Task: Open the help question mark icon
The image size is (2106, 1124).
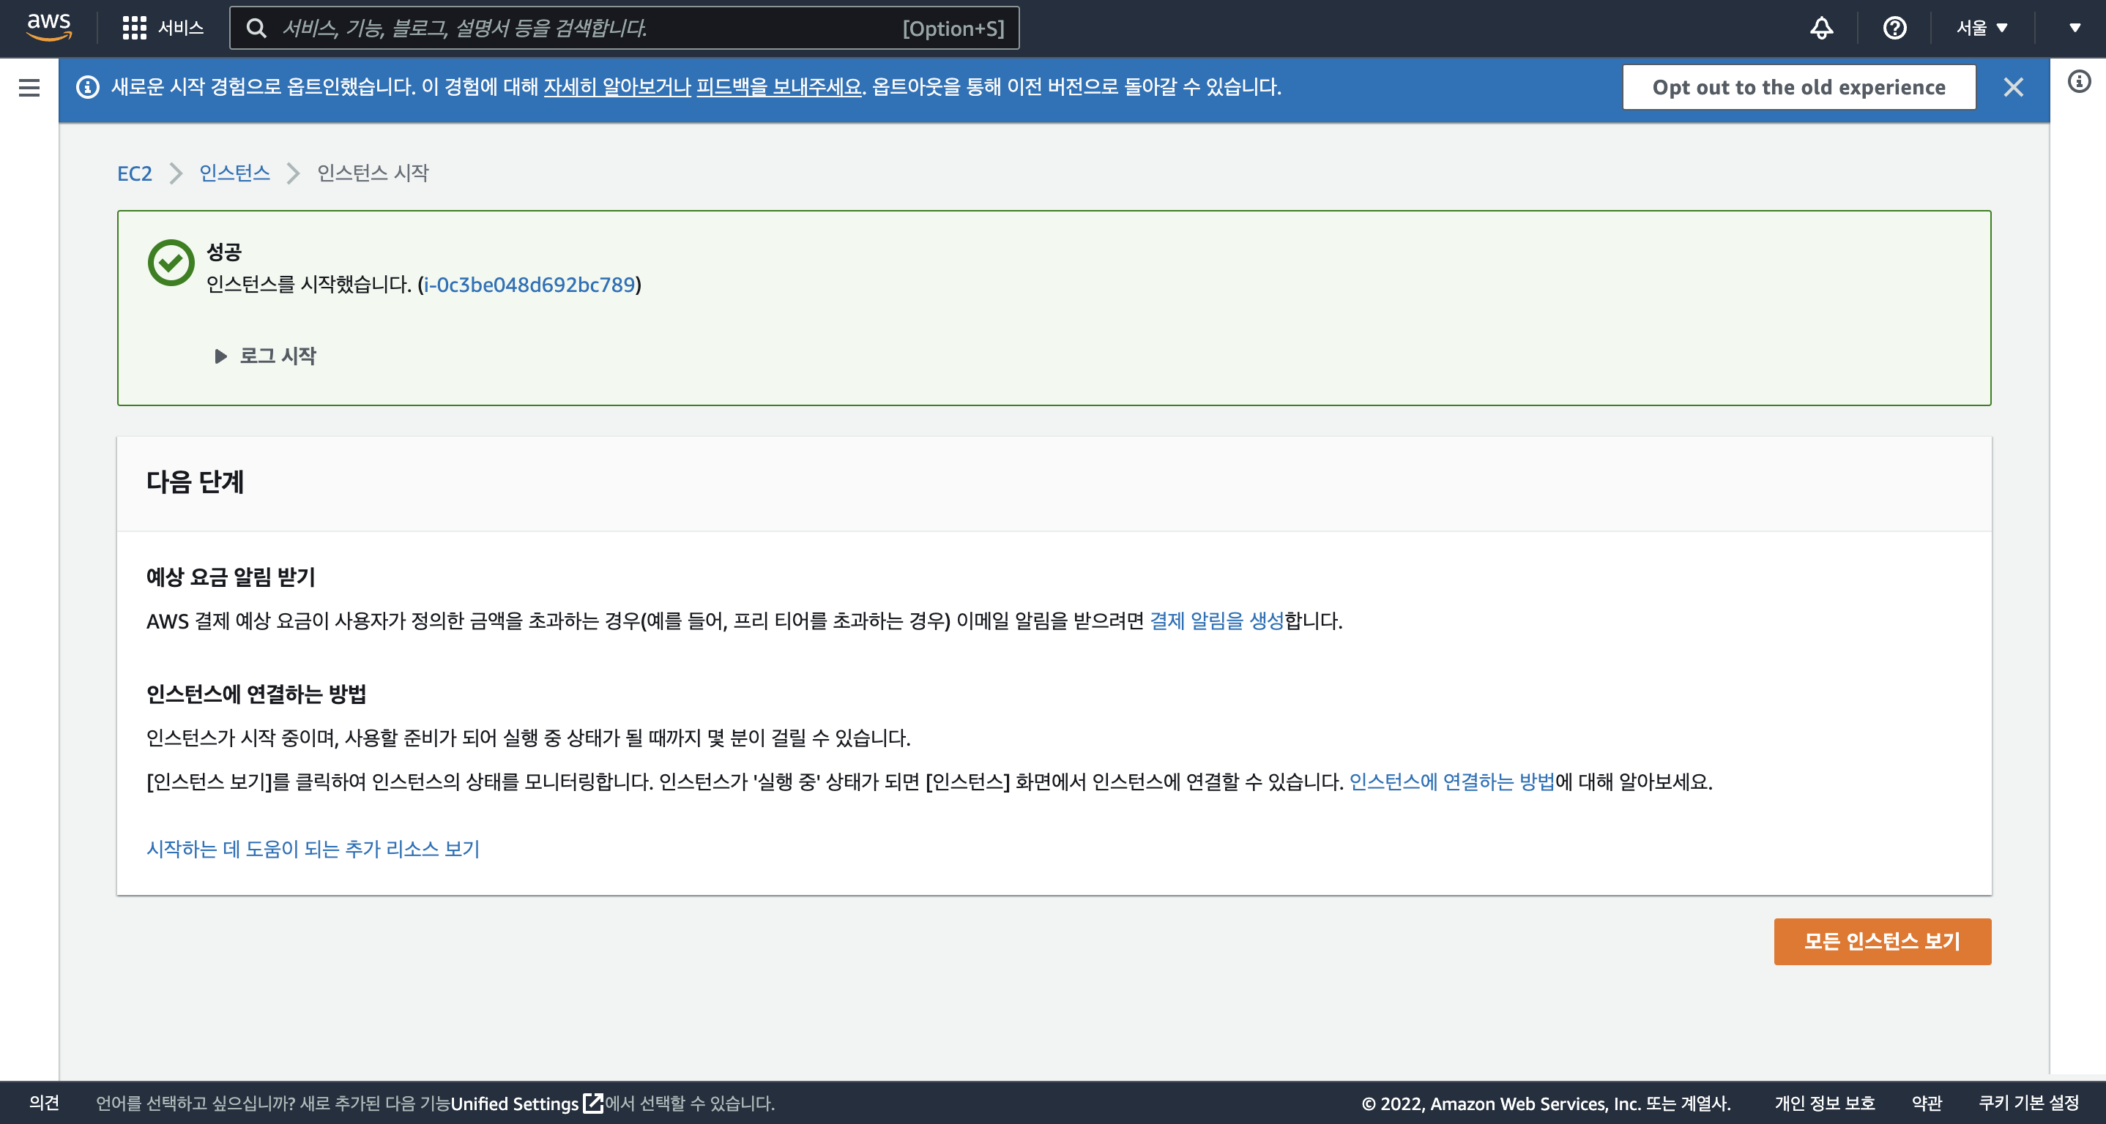Action: point(1894,28)
